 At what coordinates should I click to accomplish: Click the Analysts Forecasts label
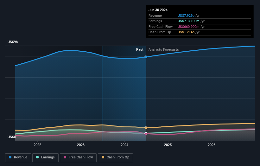click(x=163, y=49)
